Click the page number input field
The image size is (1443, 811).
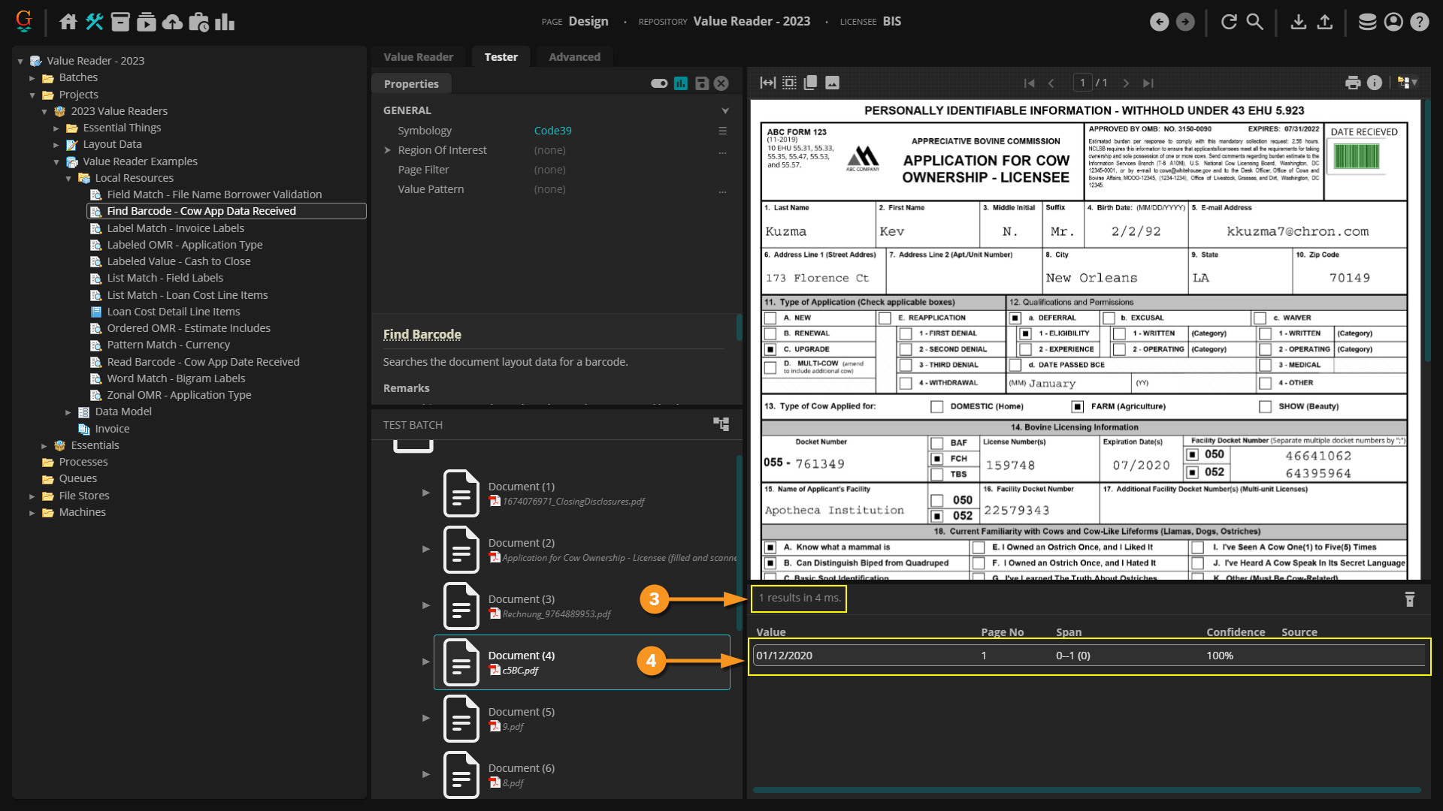tap(1082, 83)
